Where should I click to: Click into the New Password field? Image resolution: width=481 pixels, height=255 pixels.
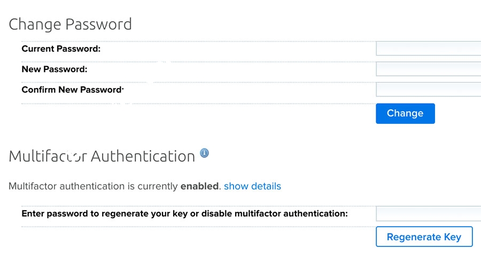tap(429, 69)
